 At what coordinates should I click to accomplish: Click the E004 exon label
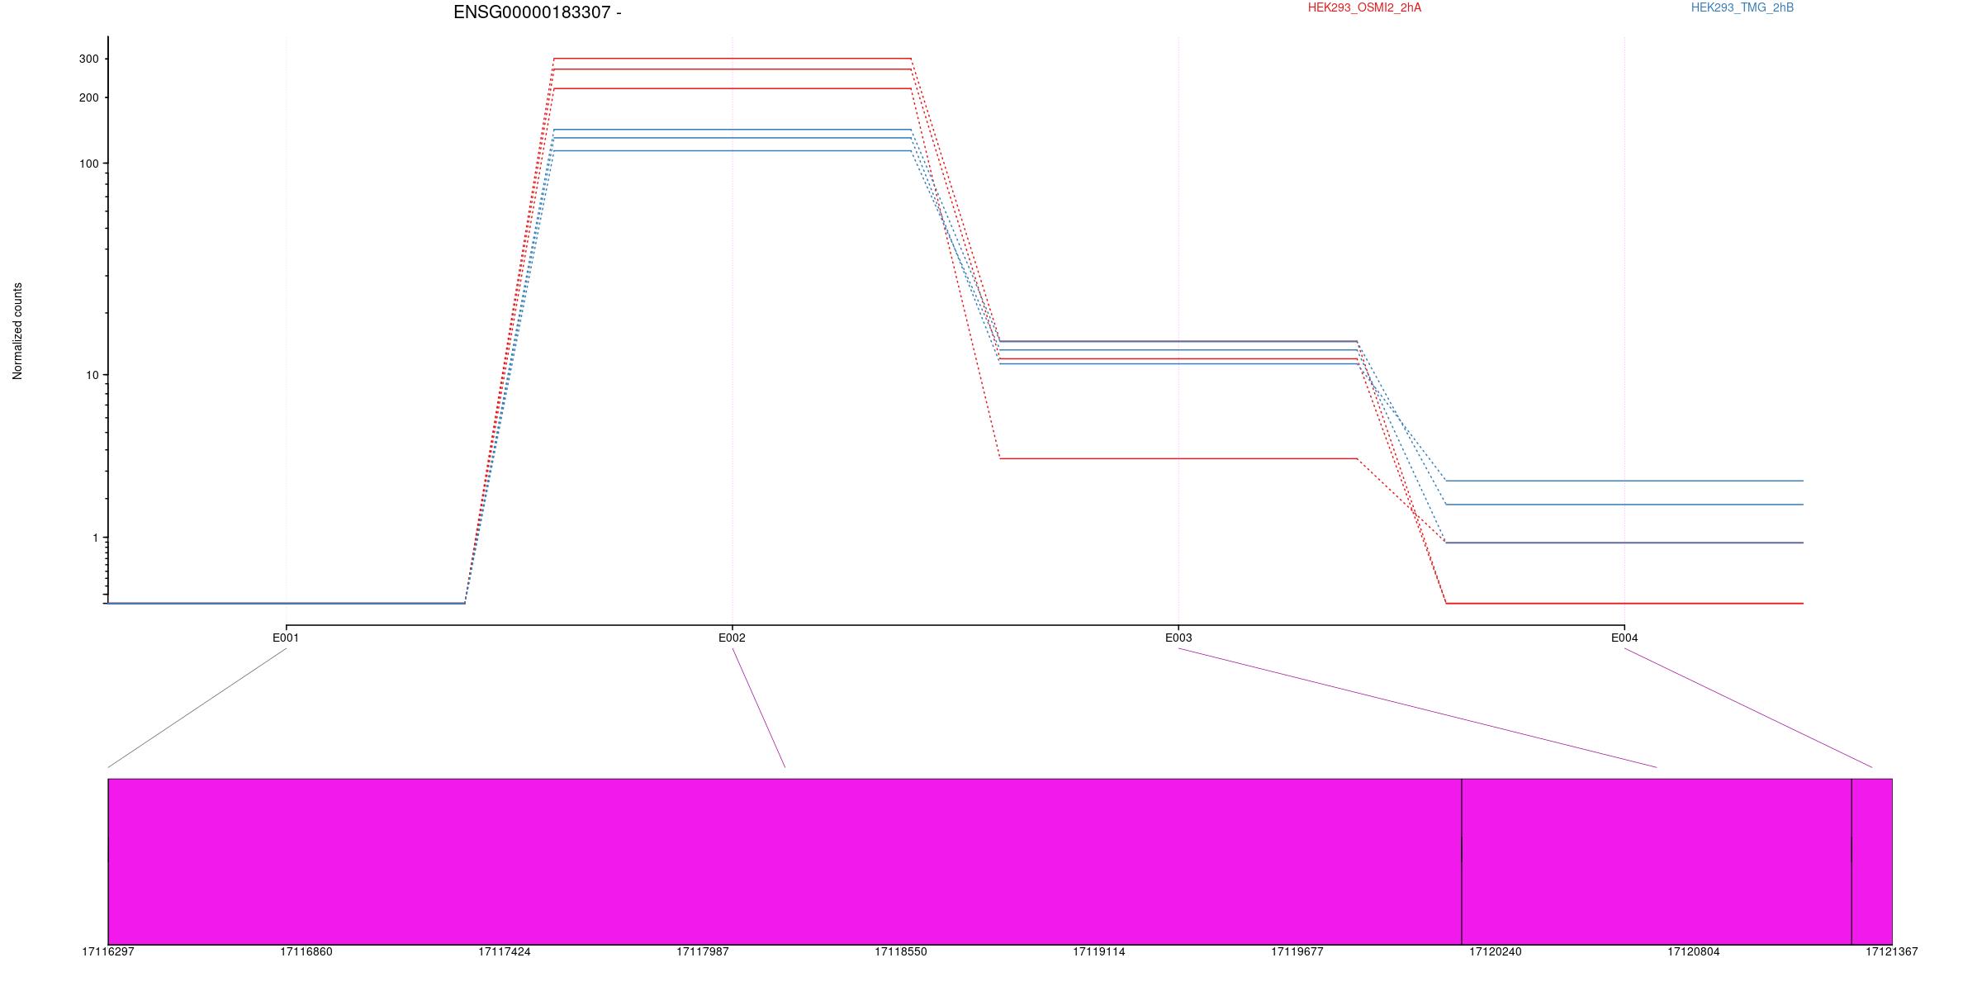click(1624, 638)
